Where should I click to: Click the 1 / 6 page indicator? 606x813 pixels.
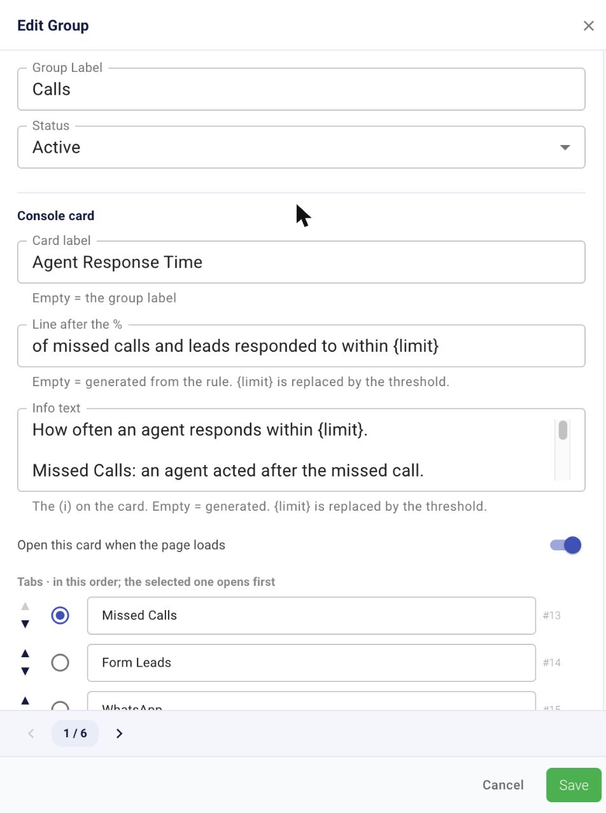click(x=75, y=733)
